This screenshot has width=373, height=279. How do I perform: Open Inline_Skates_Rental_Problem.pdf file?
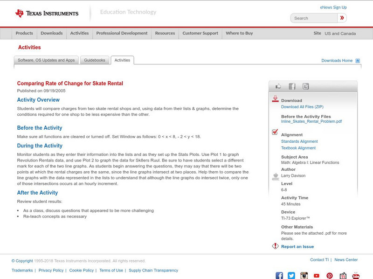pos(311,121)
